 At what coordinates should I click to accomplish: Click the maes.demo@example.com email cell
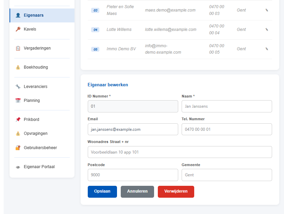click(x=170, y=10)
